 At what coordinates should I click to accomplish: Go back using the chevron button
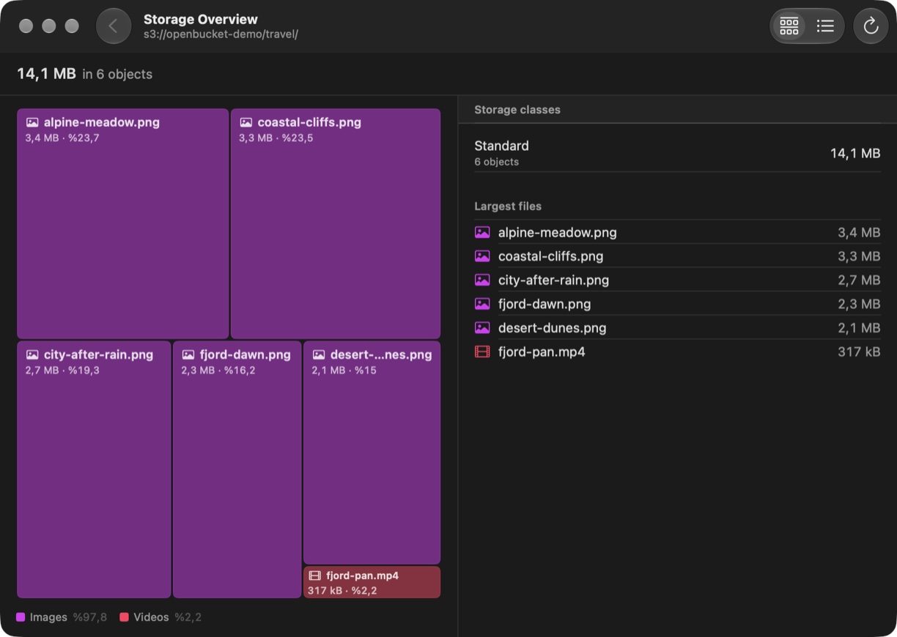coord(114,26)
